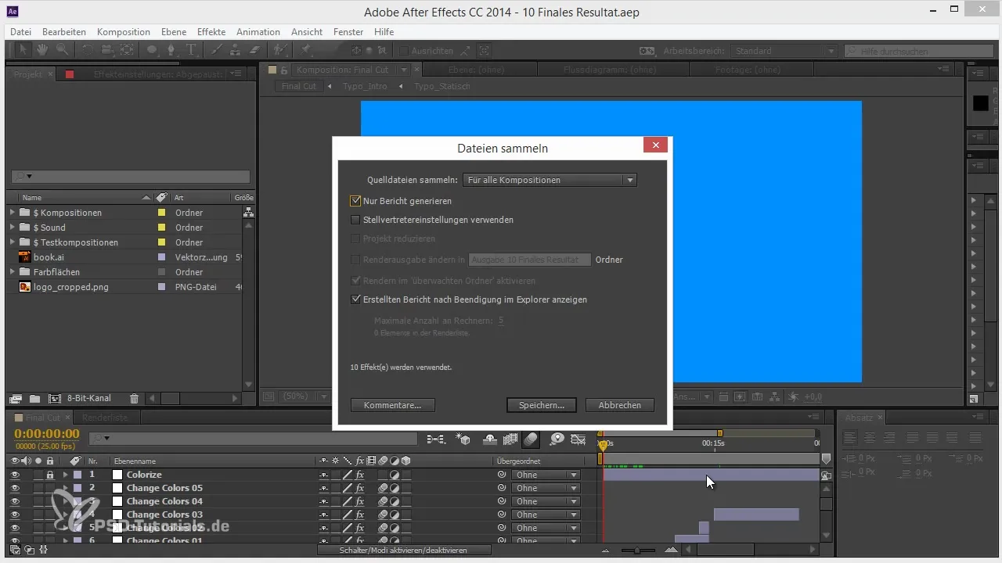Open the brainstorm icon in timeline
This screenshot has height=563, width=1002.
coord(557,439)
